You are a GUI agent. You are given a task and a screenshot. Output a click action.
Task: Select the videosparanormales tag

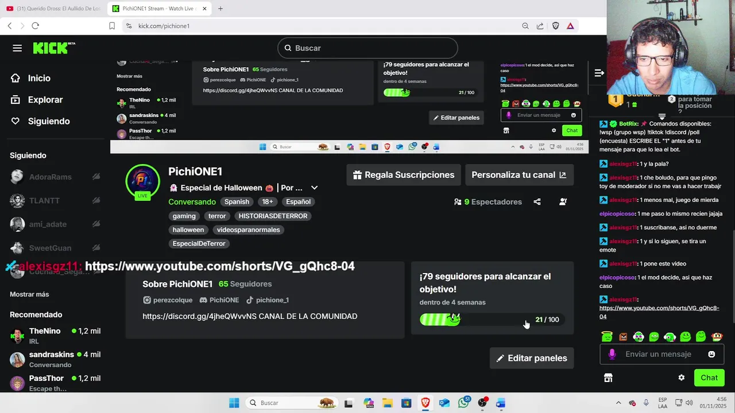tap(249, 230)
